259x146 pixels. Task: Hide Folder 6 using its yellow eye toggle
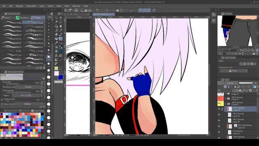[219, 104]
